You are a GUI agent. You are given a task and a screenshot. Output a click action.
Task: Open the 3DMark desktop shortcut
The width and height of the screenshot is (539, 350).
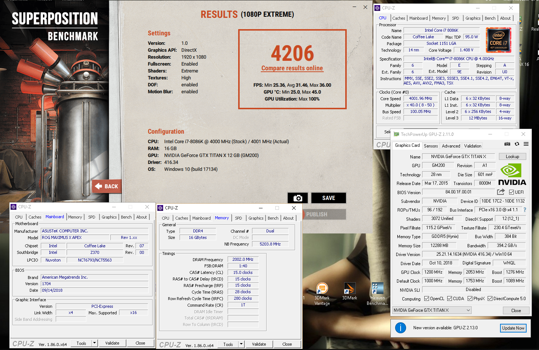pos(350,291)
